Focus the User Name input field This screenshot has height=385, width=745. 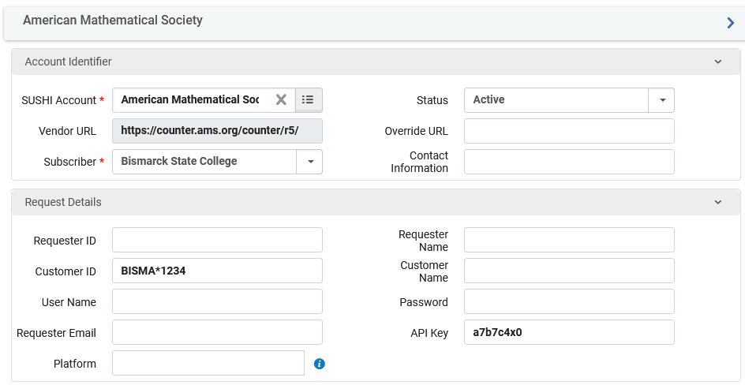pos(217,302)
